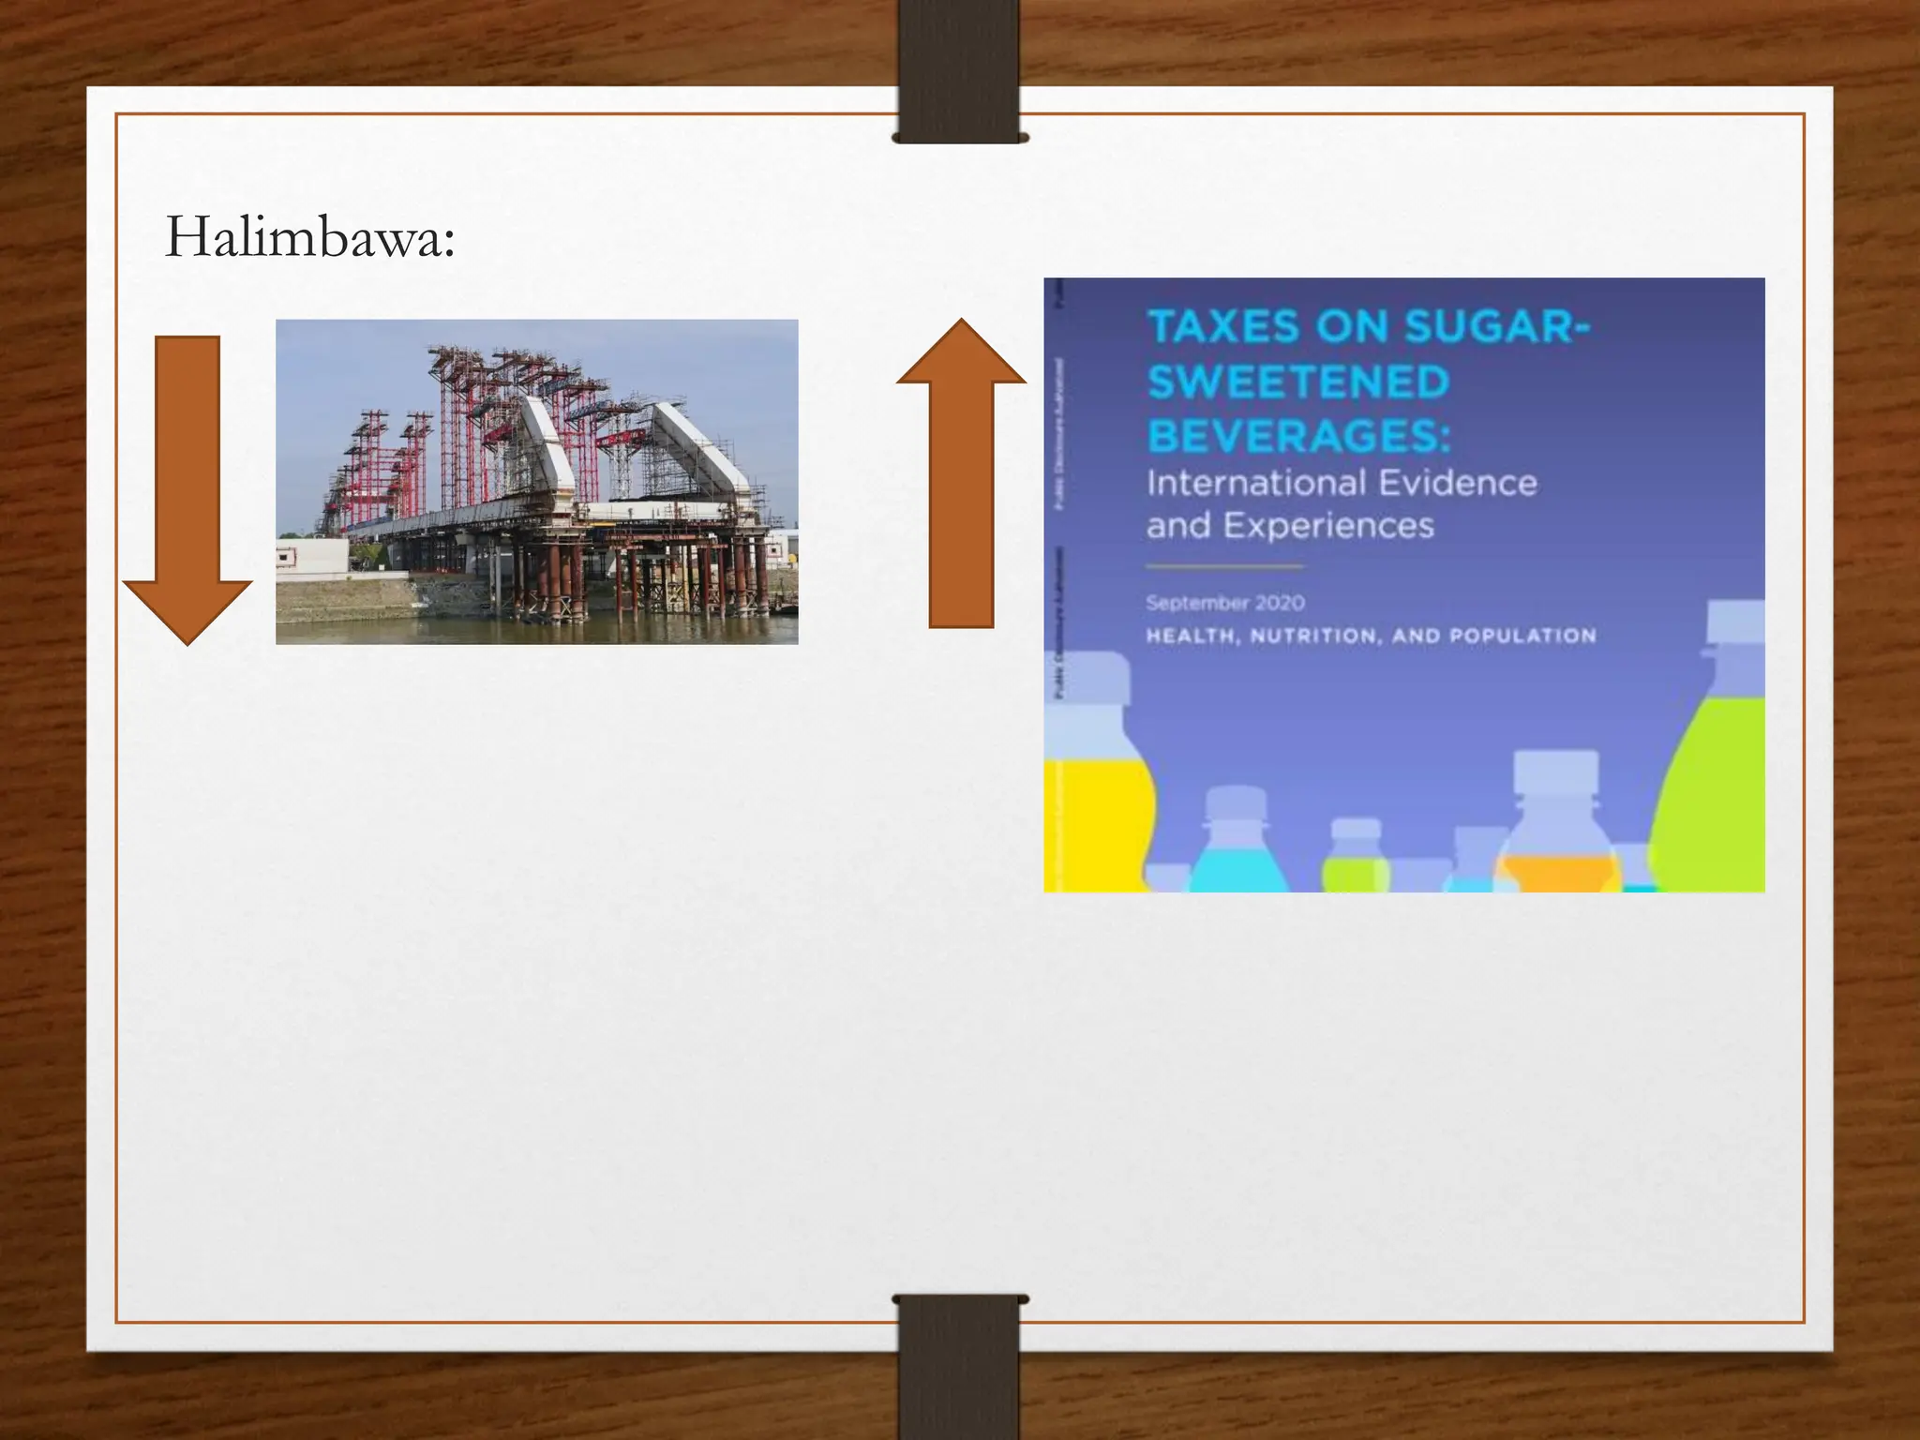Click the TAXES ON SUGAR- title line

1369,327
